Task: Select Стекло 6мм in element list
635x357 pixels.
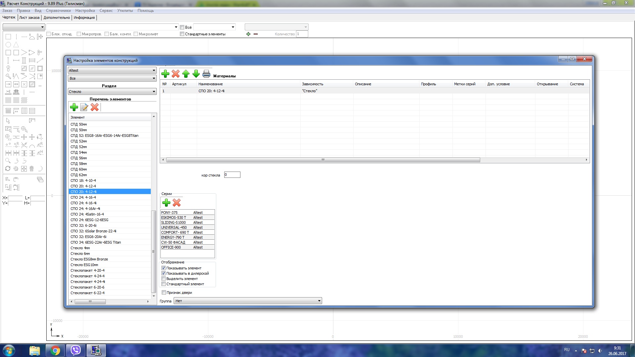Action: (110, 254)
